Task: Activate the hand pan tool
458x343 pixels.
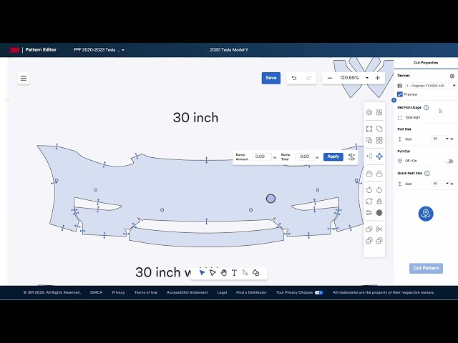Action: pos(224,273)
